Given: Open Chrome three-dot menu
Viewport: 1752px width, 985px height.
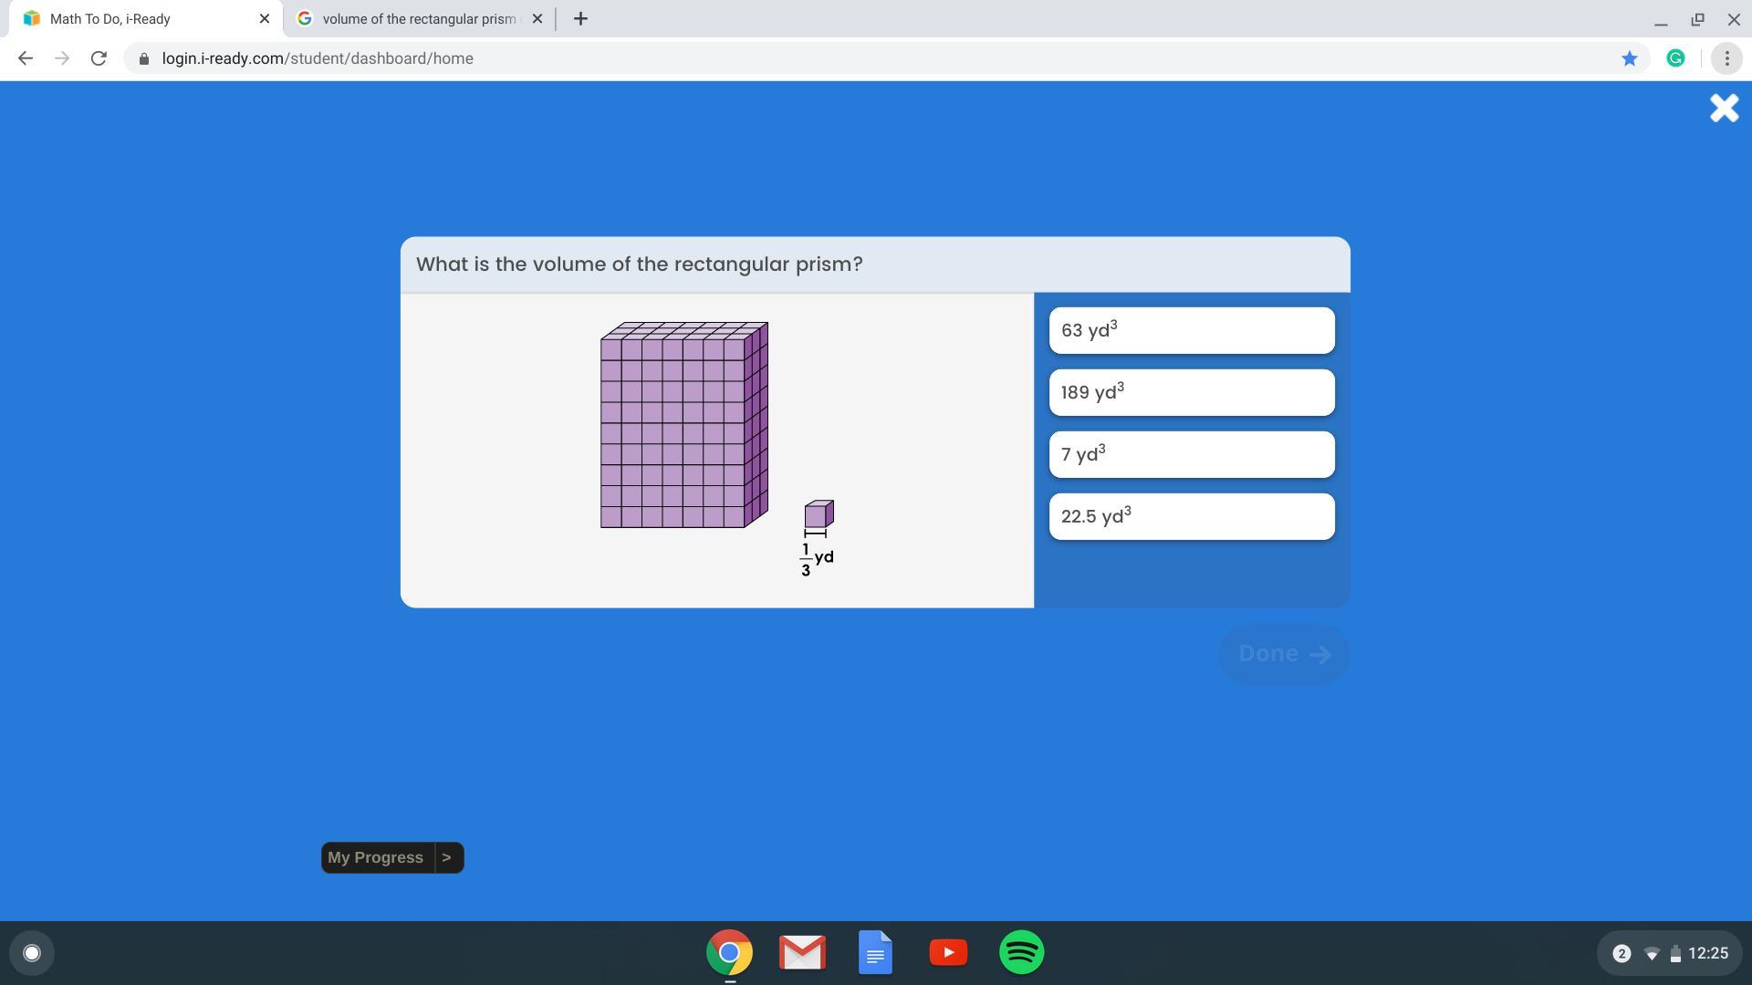Looking at the screenshot, I should pyautogui.click(x=1726, y=58).
